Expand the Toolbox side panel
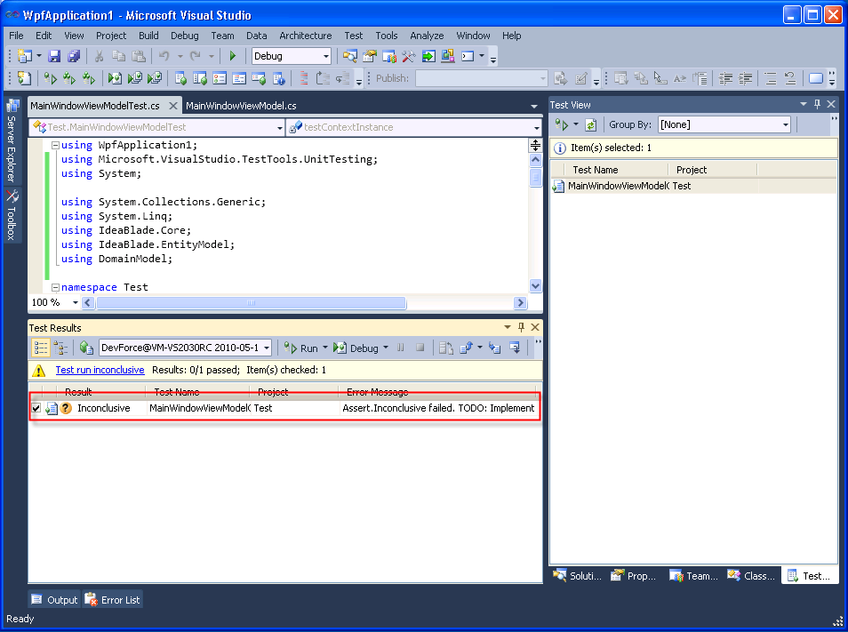Viewport: 848px width, 632px height. (12, 215)
